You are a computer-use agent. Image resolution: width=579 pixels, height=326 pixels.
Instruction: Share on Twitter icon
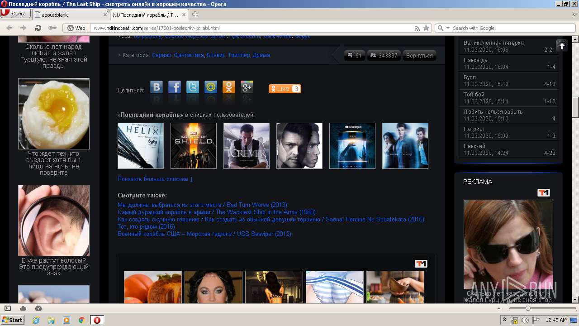coord(193,87)
